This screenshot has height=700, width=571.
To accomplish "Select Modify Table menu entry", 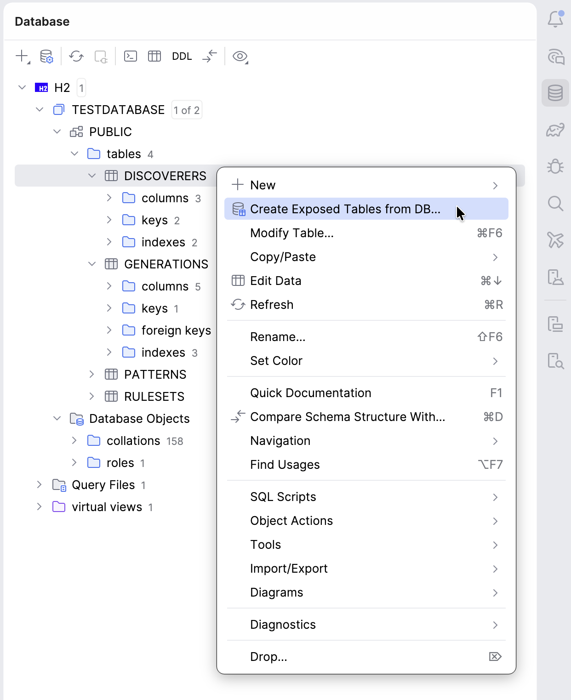I will pyautogui.click(x=366, y=233).
